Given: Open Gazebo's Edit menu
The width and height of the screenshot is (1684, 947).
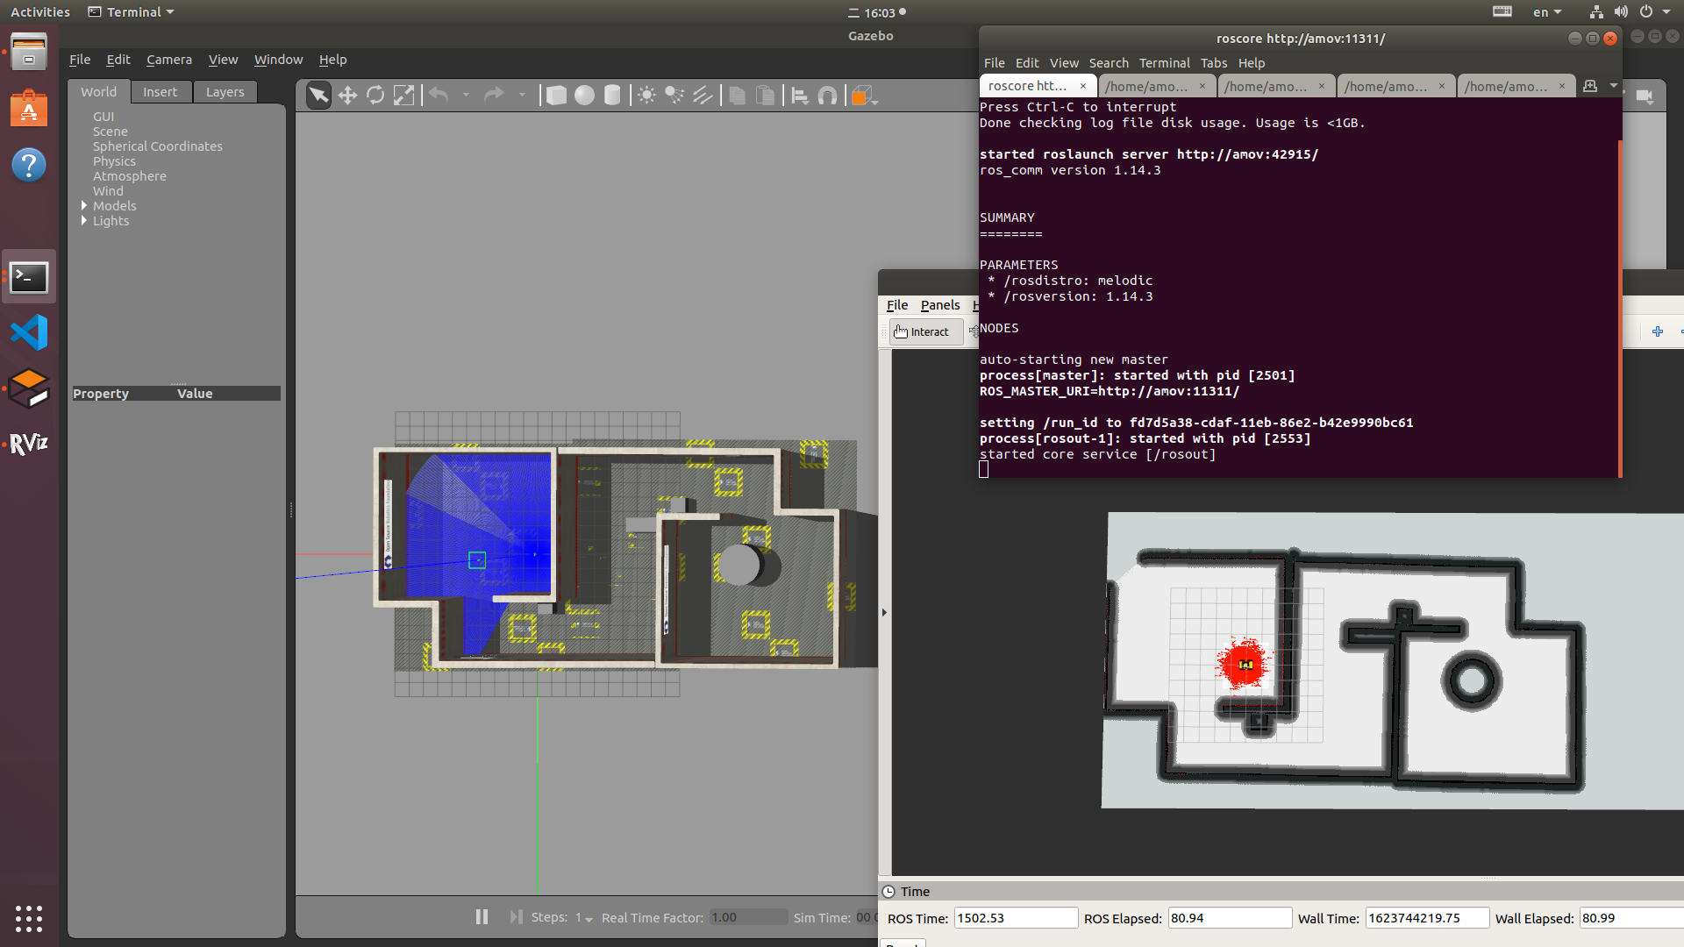Looking at the screenshot, I should coord(118,60).
